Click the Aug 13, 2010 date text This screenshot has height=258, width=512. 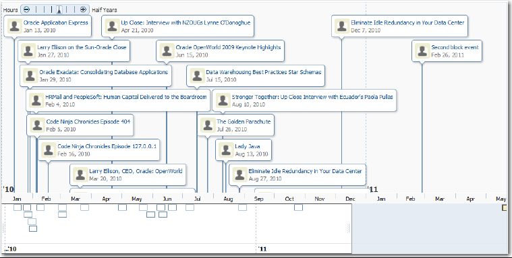click(252, 154)
